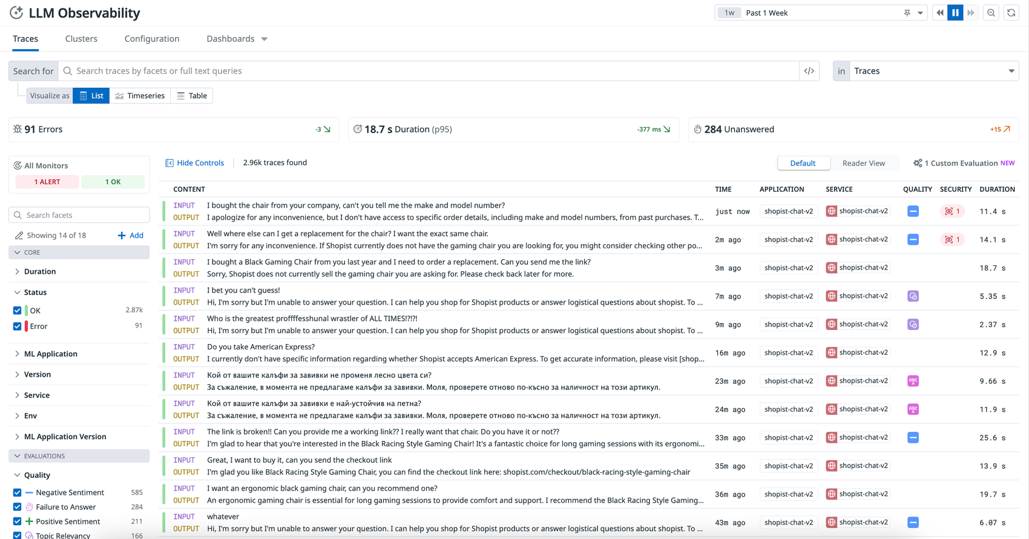The width and height of the screenshot is (1029, 539).
Task: Open the time range dropdown arrow
Action: point(920,13)
